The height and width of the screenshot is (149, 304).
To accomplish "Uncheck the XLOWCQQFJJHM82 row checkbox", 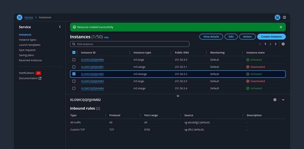I will tap(74, 74).
